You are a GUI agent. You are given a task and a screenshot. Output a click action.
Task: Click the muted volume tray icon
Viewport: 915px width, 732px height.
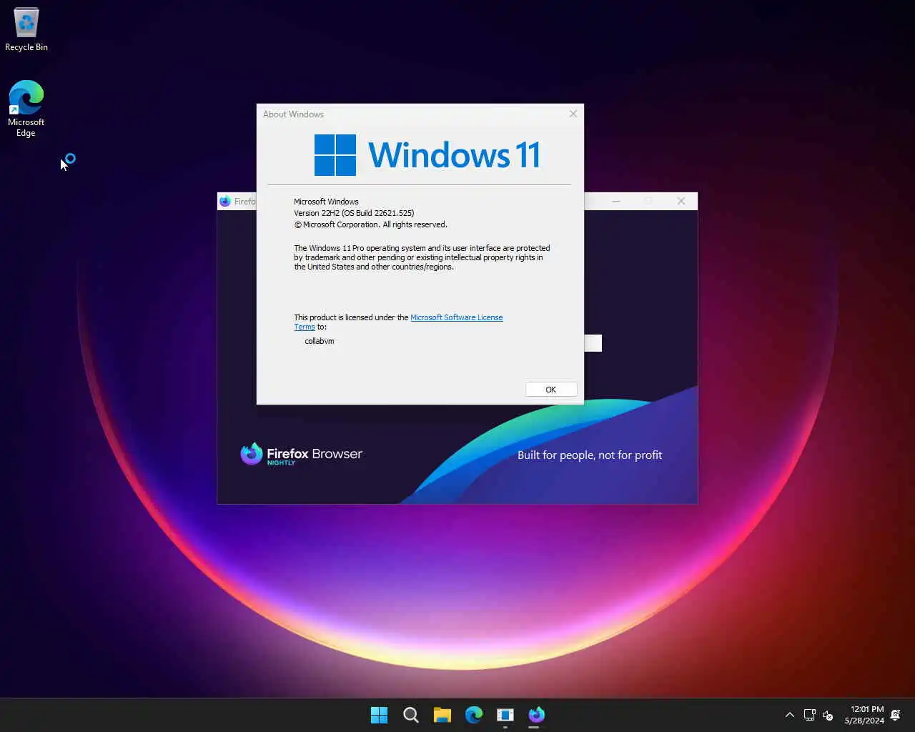828,715
